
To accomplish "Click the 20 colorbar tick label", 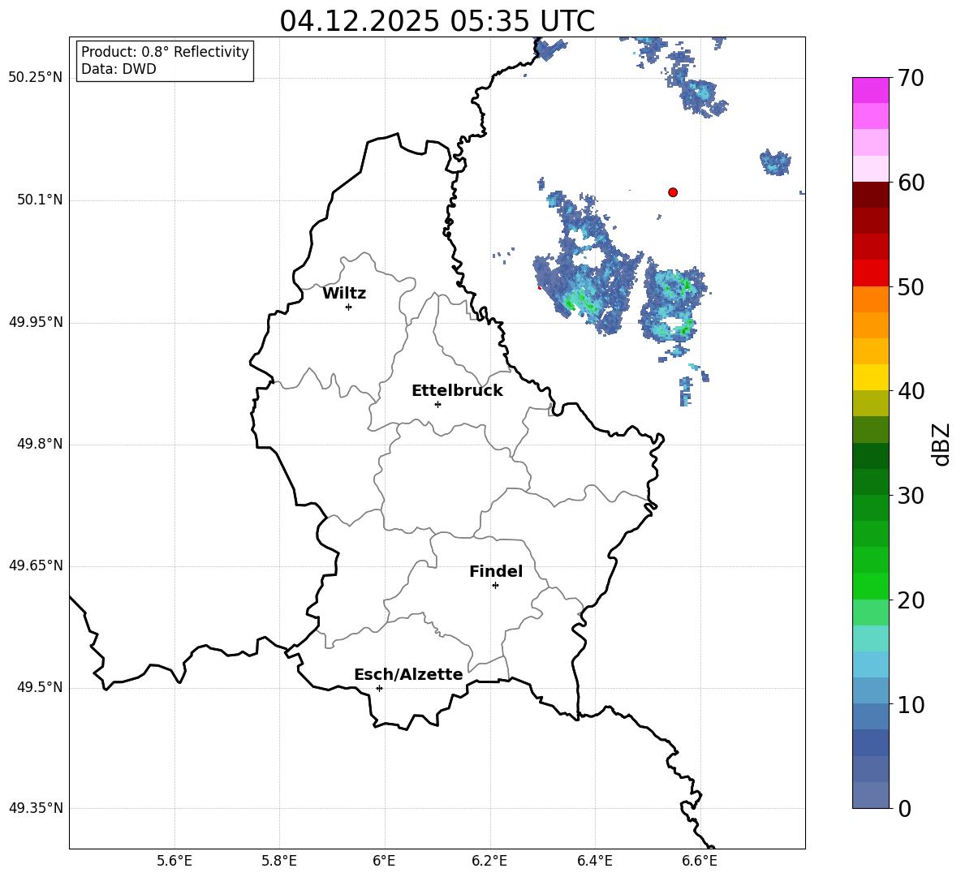I will point(911,600).
